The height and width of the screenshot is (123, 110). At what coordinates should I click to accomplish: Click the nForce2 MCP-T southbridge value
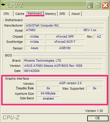click(65, 42)
